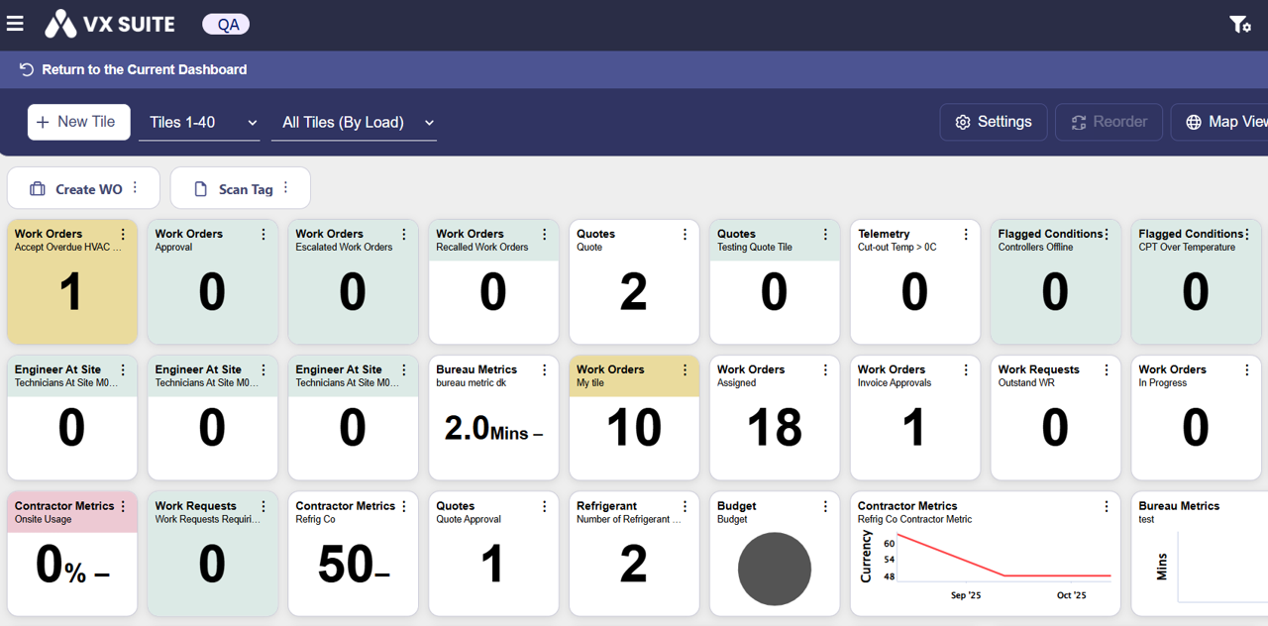Image resolution: width=1268 pixels, height=626 pixels.
Task: Open options menu on Refrig Co Contractor Metric chart
Action: click(x=1107, y=506)
